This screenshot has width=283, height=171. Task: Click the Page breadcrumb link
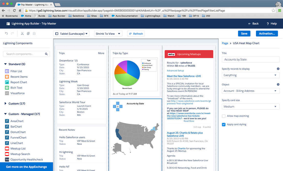(225, 43)
